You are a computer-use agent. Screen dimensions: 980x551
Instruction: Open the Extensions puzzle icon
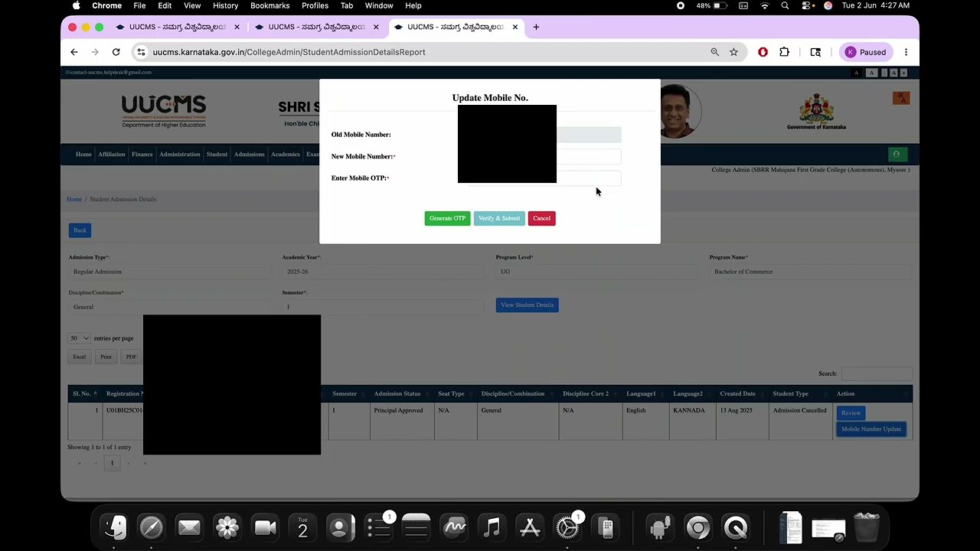[784, 52]
